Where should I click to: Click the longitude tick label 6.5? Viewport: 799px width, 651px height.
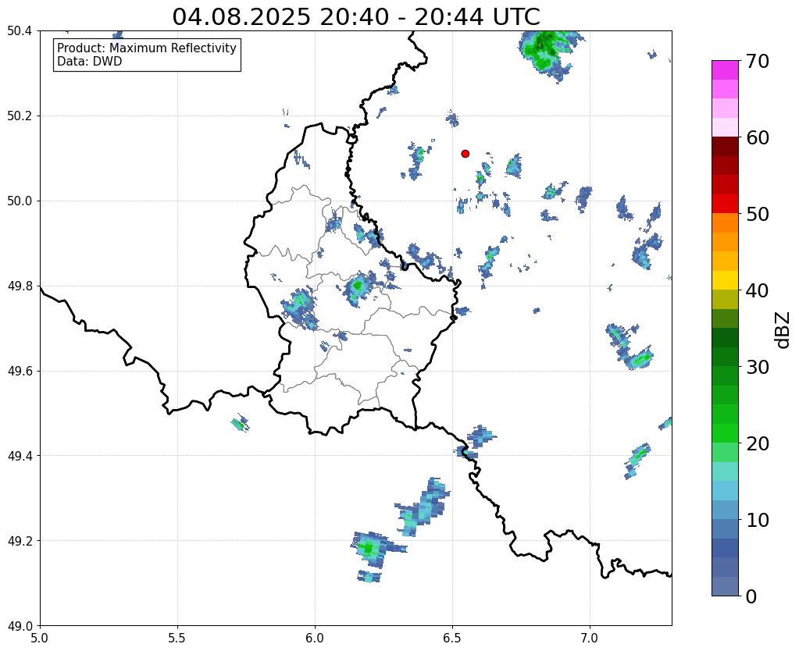[x=452, y=638]
